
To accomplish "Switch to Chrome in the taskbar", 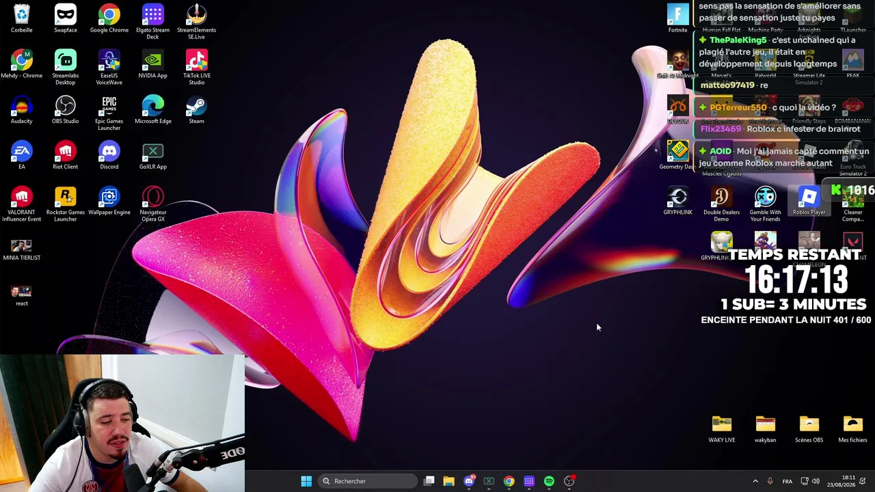I will 509,481.
